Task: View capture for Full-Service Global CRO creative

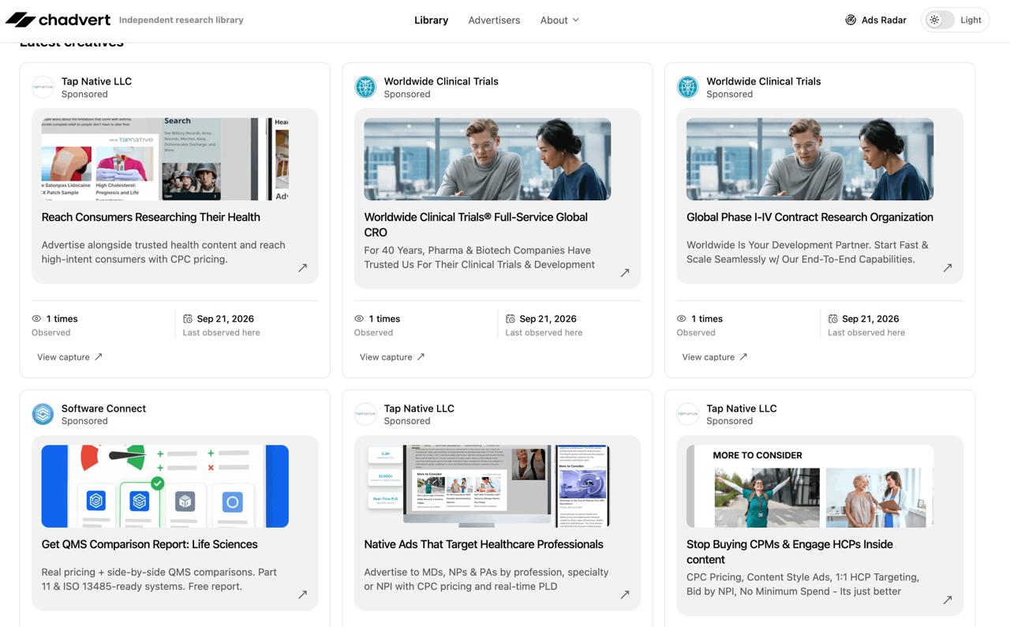Action: 392,357
